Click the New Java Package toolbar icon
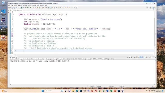165x93 pixels. [37, 8]
